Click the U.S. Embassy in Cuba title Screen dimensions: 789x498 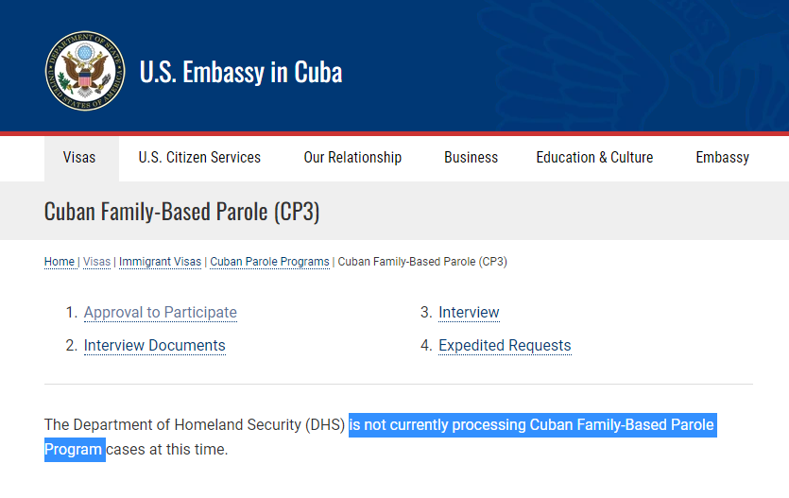[x=241, y=73]
